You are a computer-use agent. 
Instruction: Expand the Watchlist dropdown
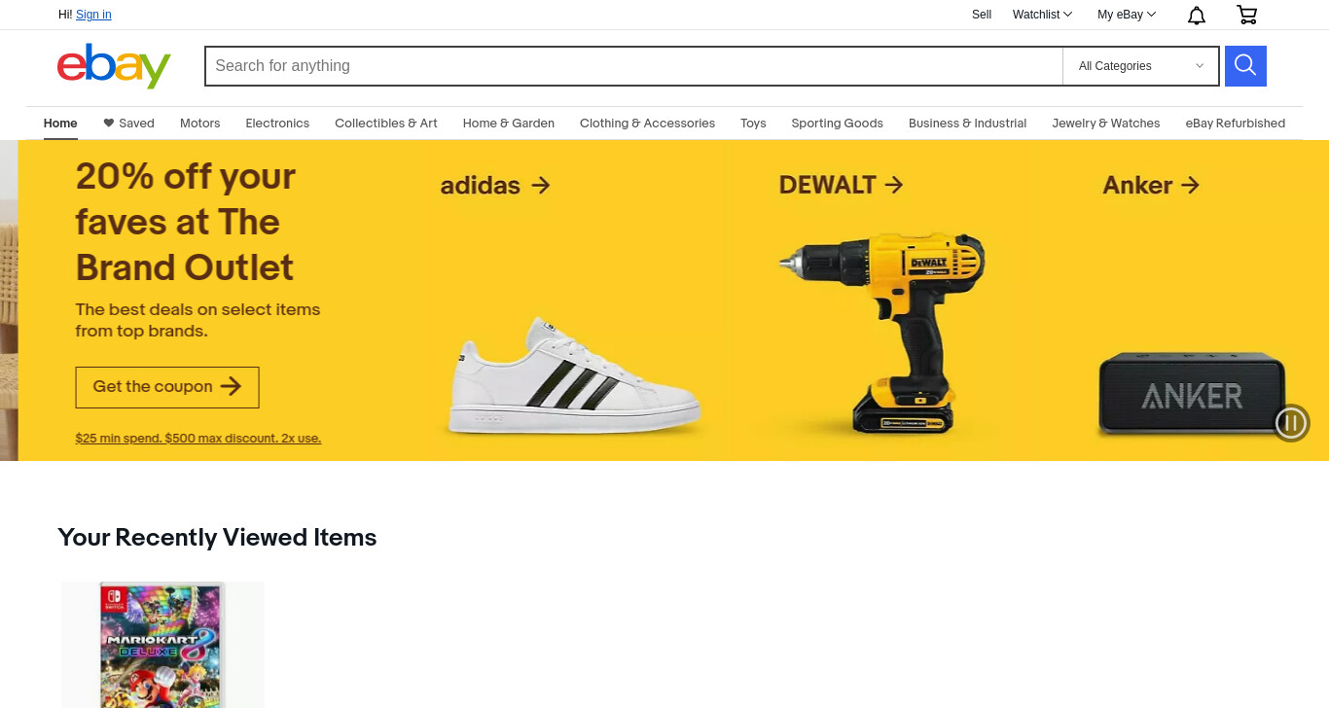1042,15
